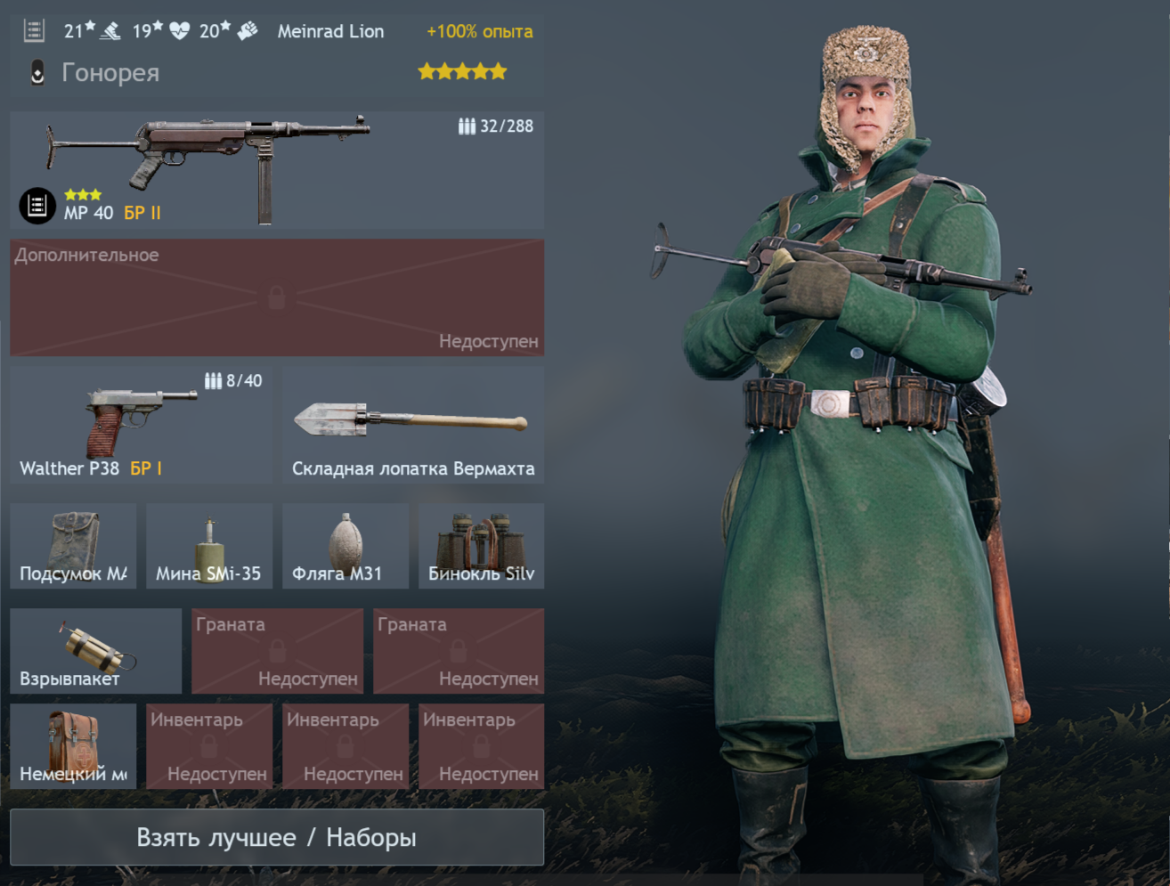Viewport: 1170px width, 886px height.
Task: Click the soldier name Meinrad Lion
Action: [330, 31]
